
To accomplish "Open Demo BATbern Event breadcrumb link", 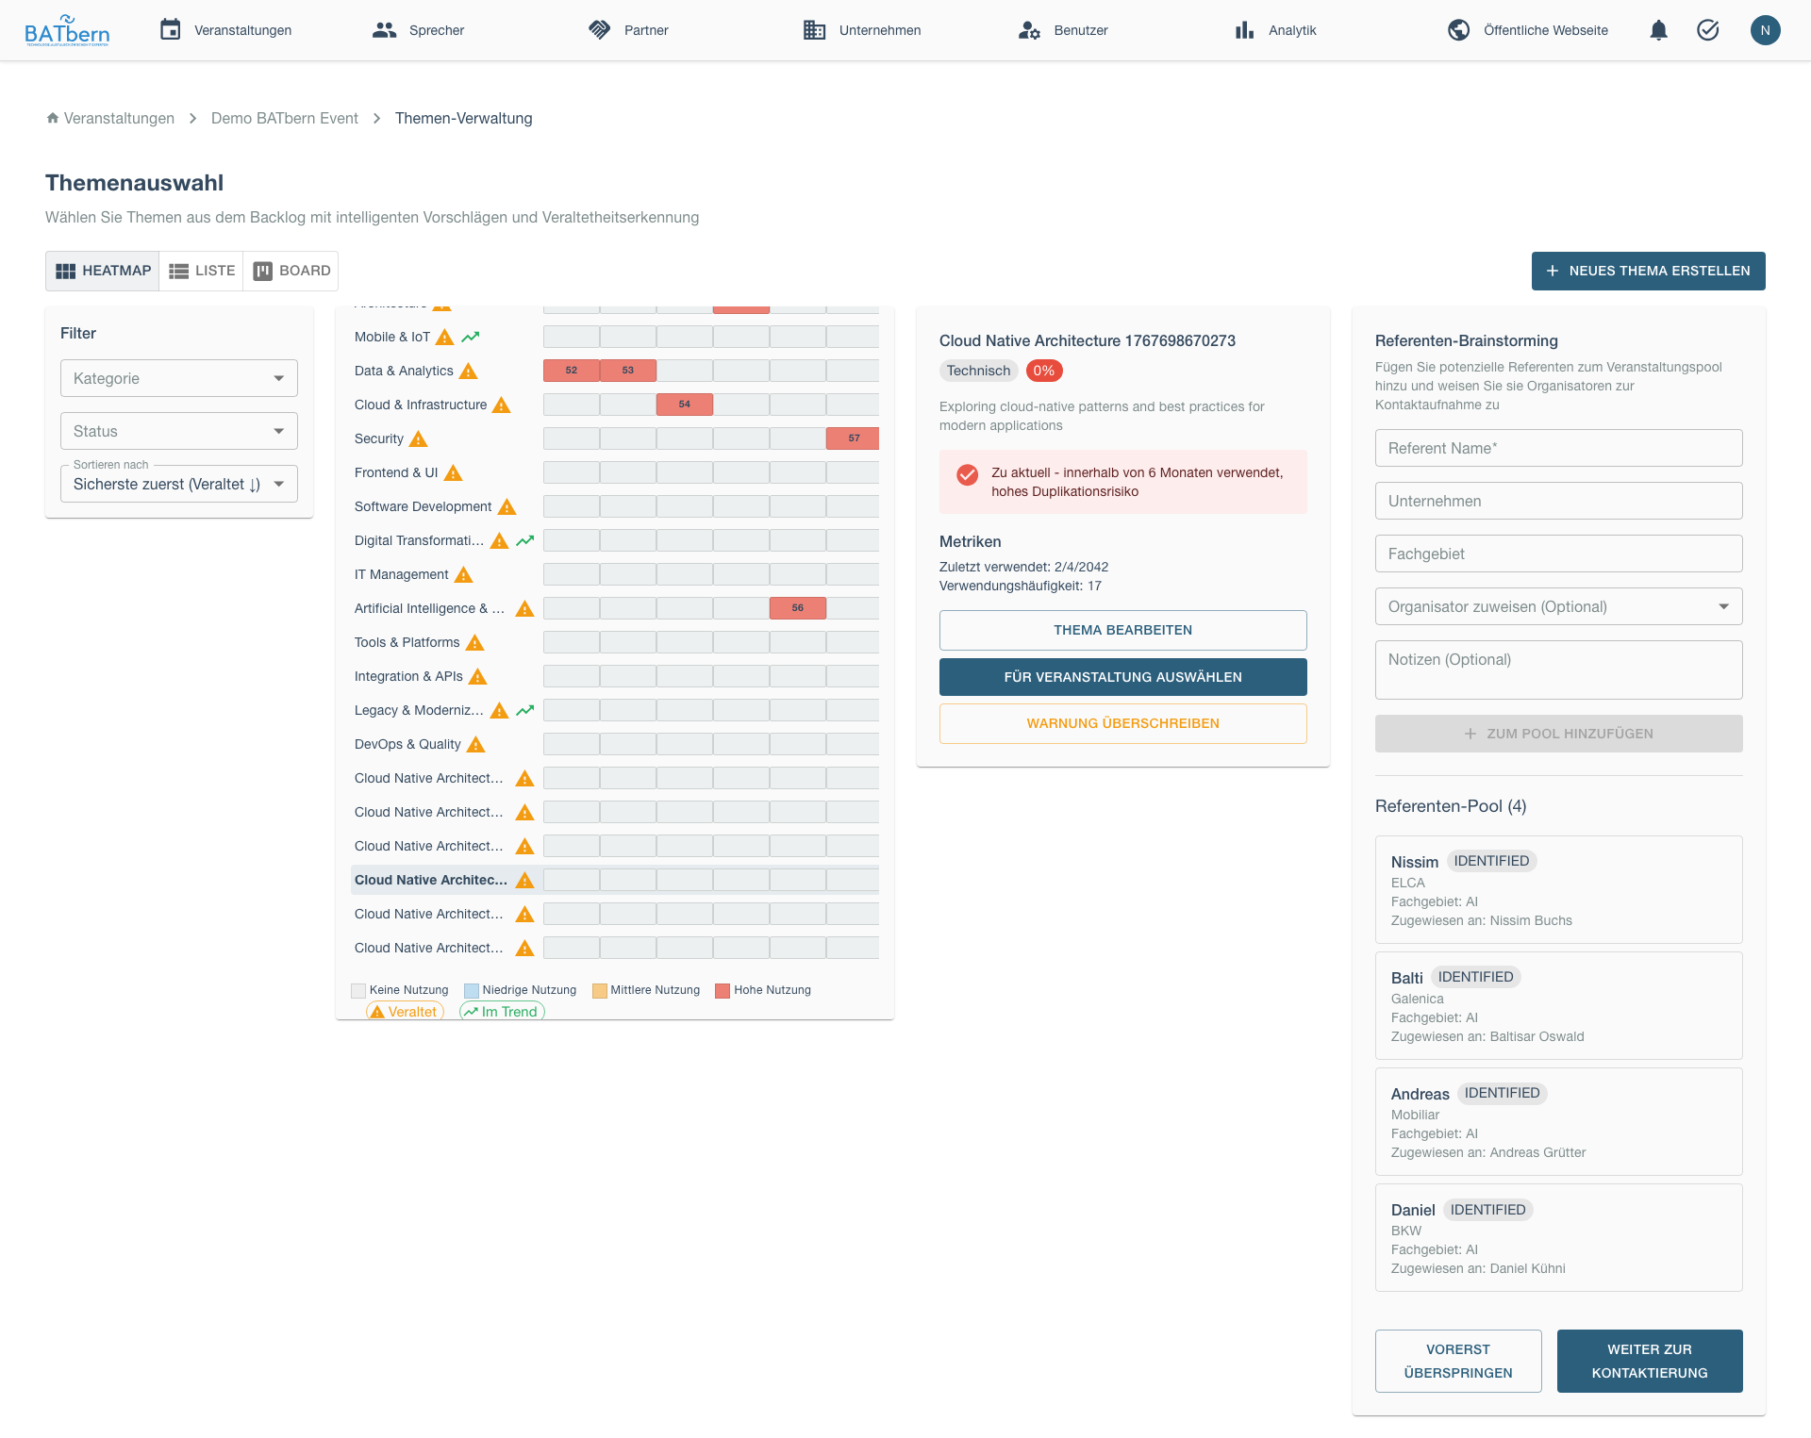I will pos(285,118).
